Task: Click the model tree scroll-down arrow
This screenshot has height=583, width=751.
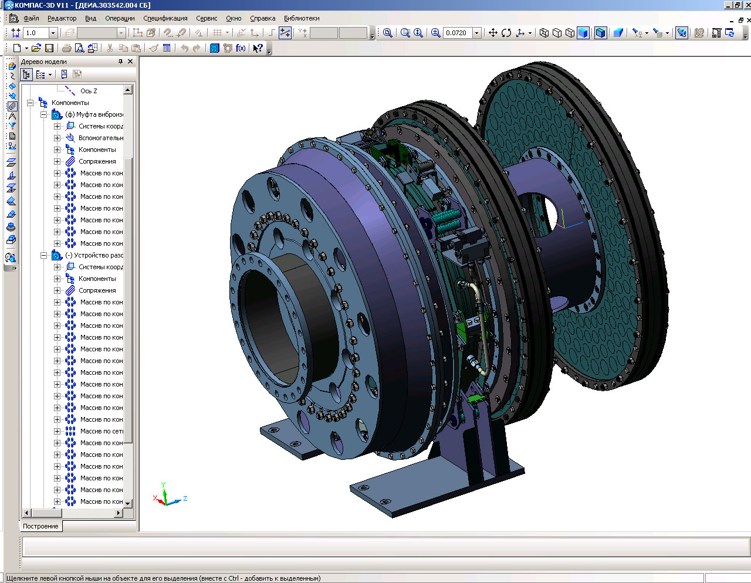Action: tap(128, 503)
